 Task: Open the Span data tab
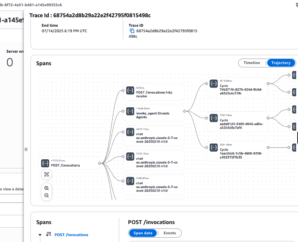click(143, 233)
